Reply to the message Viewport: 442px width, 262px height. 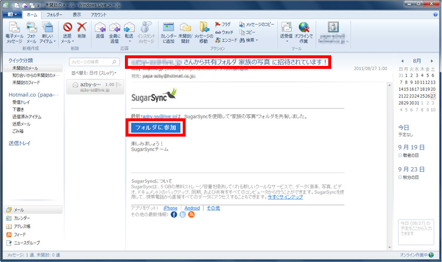coord(100,31)
